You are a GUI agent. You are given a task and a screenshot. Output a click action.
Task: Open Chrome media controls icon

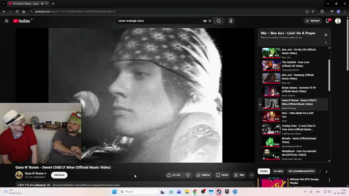click(x=332, y=11)
